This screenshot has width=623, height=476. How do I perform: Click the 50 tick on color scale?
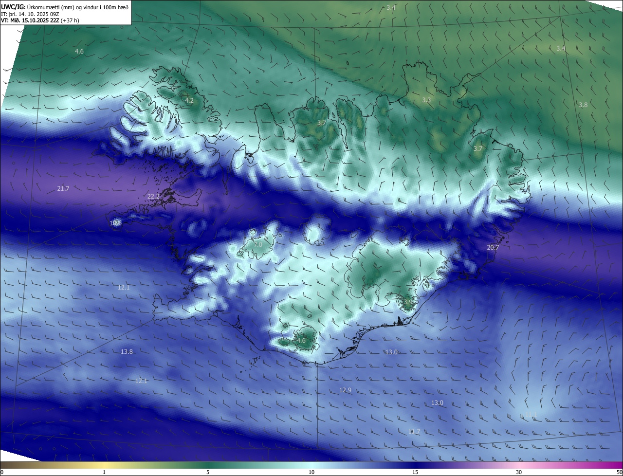coord(619,472)
